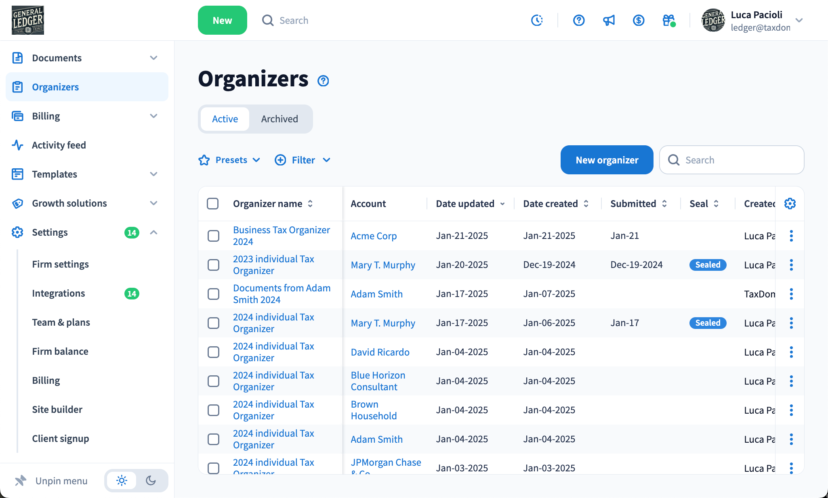This screenshot has width=828, height=498.
Task: Open Activity feed in sidebar
Action: (59, 145)
